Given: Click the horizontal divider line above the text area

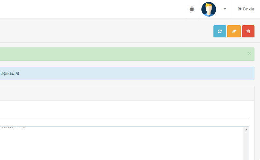Looking at the screenshot, I should [x=125, y=118].
